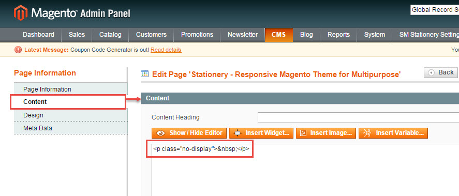
Task: Open the Promotions menu
Action: point(197,35)
